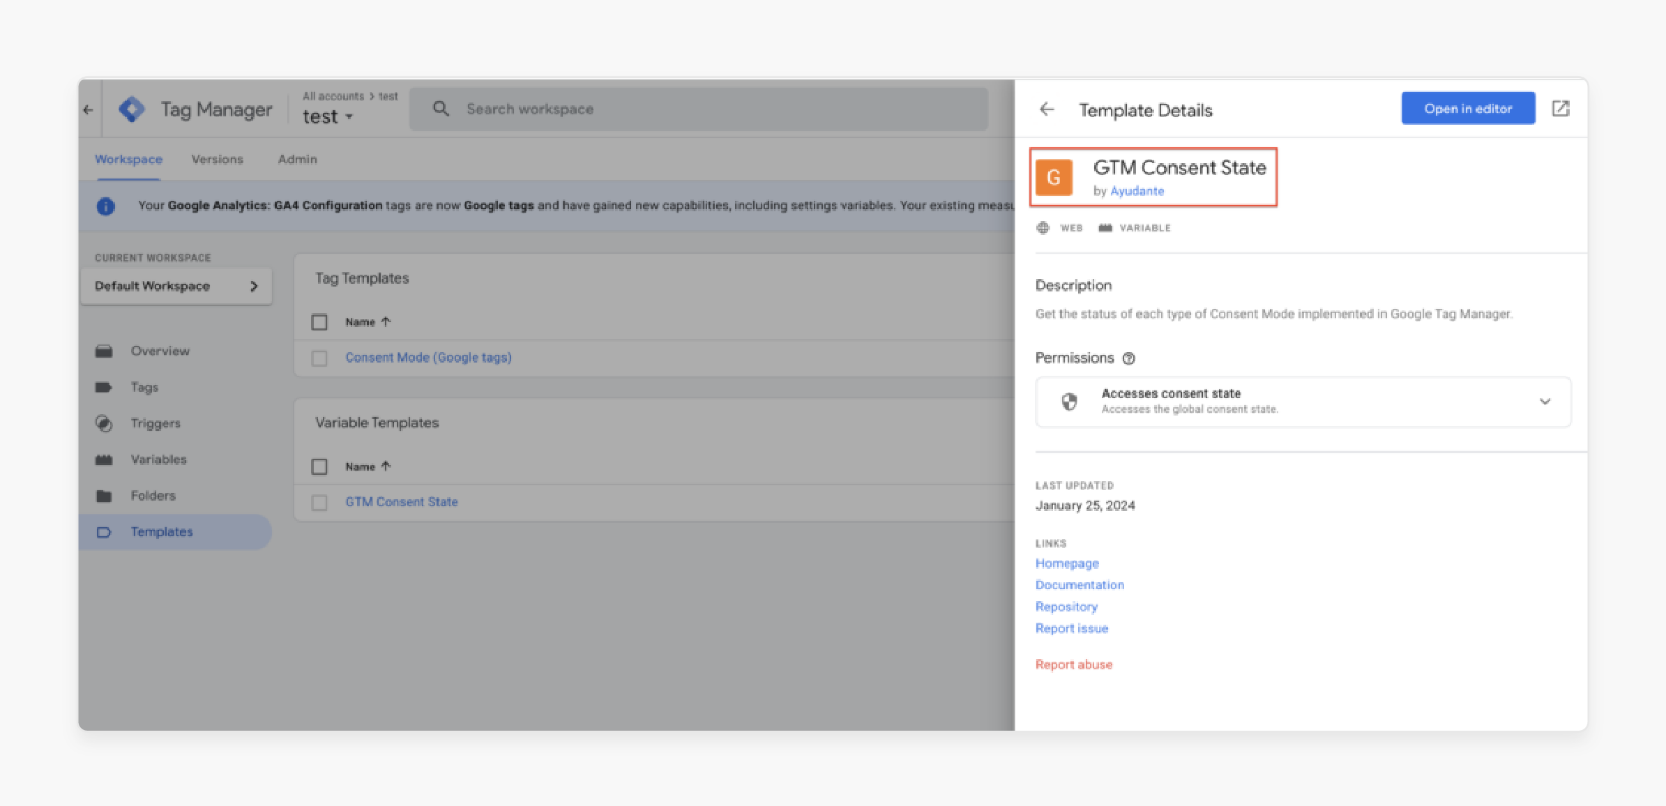The width and height of the screenshot is (1666, 806).
Task: Click the Overview sidebar icon
Action: point(104,351)
